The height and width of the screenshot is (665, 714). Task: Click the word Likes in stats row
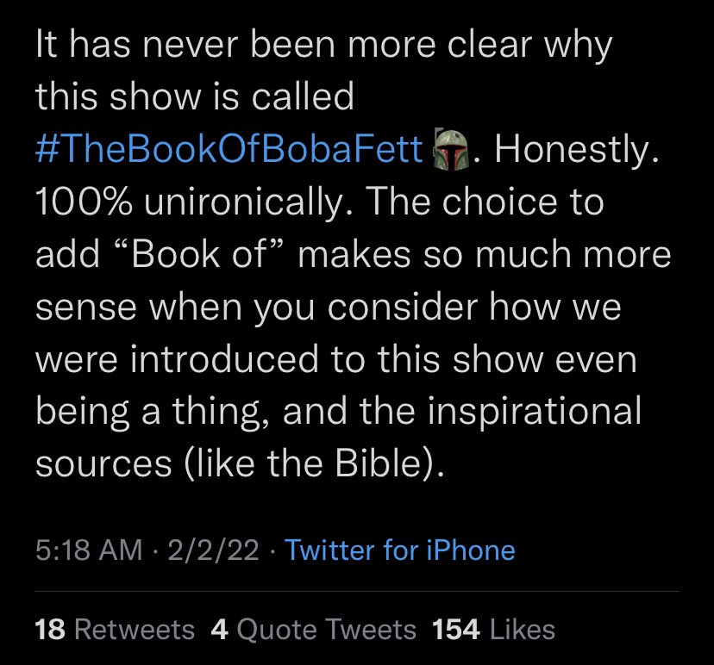[523, 630]
